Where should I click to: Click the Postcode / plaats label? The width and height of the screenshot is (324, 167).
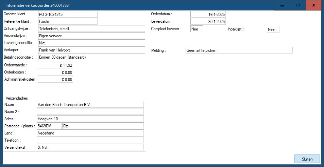click(x=20, y=126)
